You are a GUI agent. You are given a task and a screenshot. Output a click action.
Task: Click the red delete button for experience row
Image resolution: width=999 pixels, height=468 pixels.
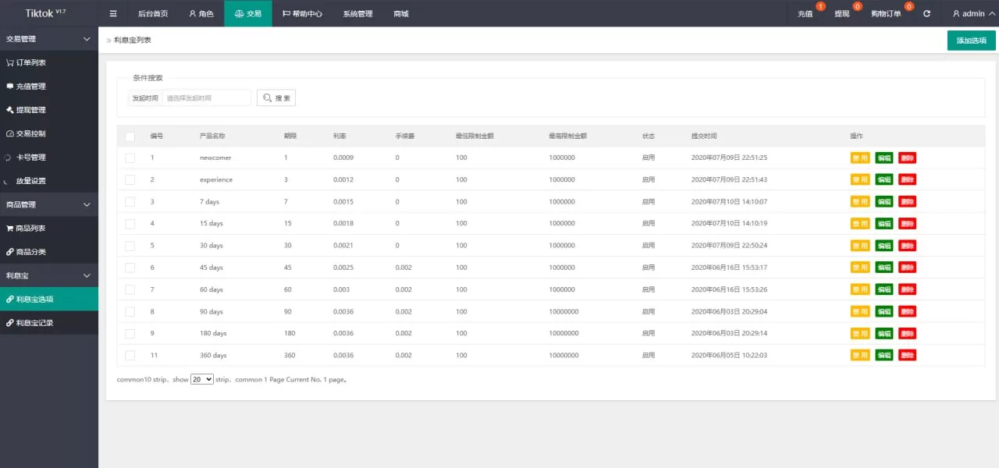click(x=907, y=179)
